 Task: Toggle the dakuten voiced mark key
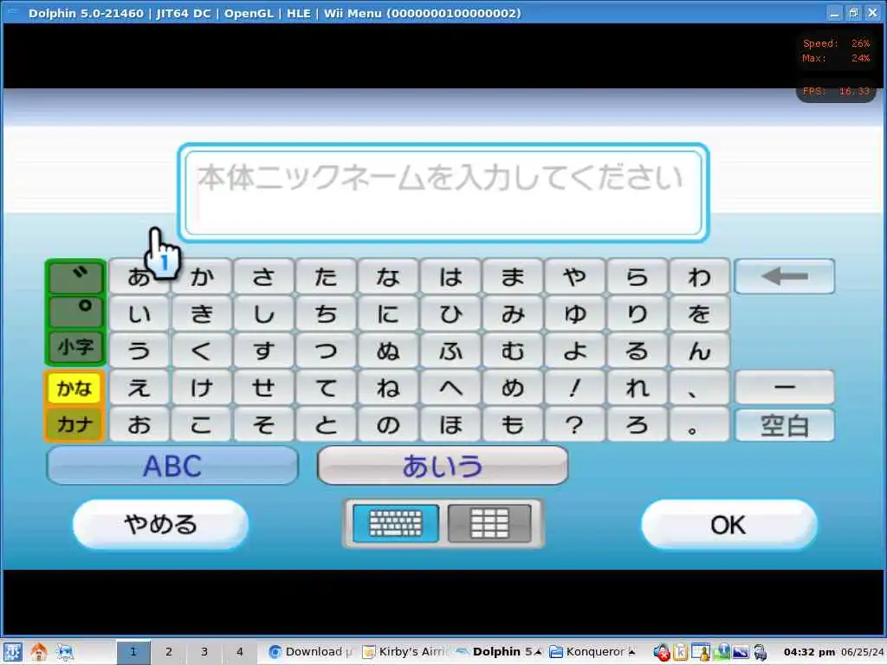coord(76,277)
